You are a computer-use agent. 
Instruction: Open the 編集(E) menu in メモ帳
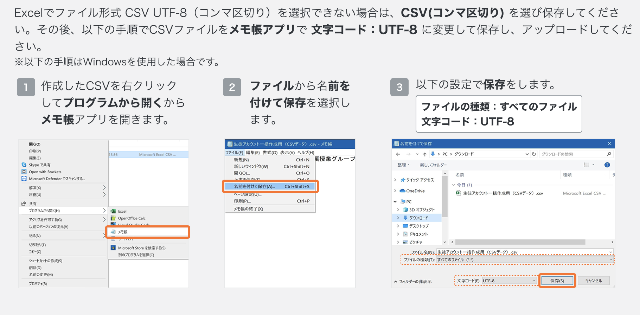pos(253,153)
